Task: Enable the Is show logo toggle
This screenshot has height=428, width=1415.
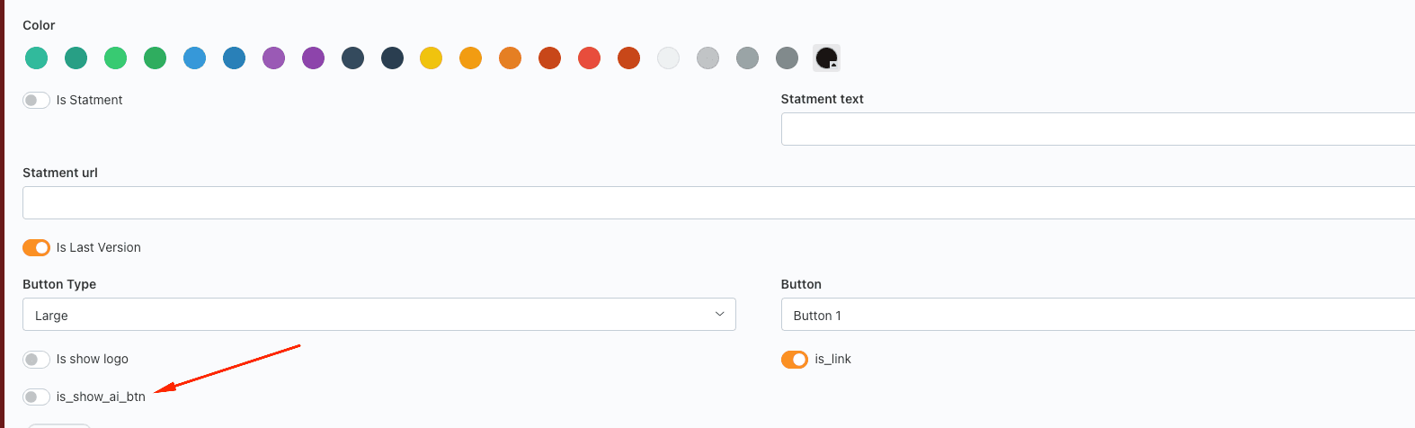Action: (36, 360)
